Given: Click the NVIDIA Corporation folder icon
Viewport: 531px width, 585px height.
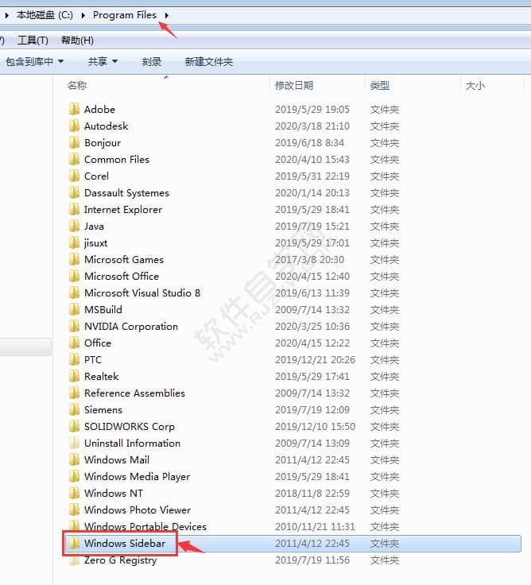Looking at the screenshot, I should click(x=74, y=326).
